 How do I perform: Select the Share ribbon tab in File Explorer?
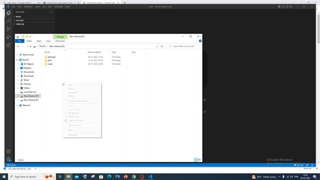[39, 41]
